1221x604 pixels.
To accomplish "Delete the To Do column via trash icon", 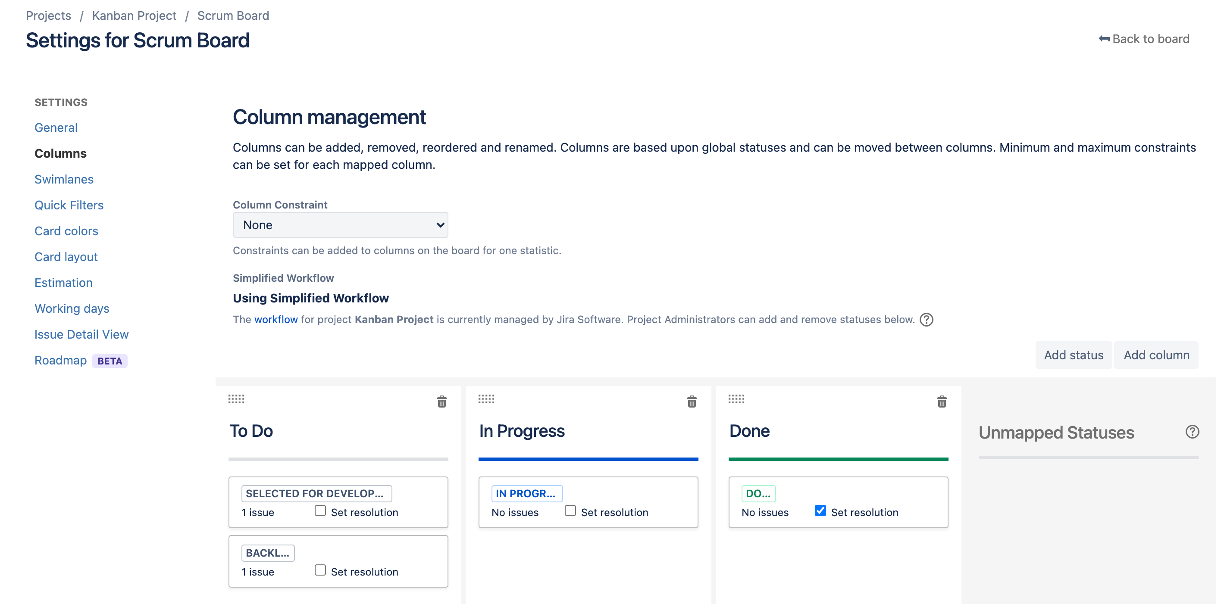I will pyautogui.click(x=441, y=402).
